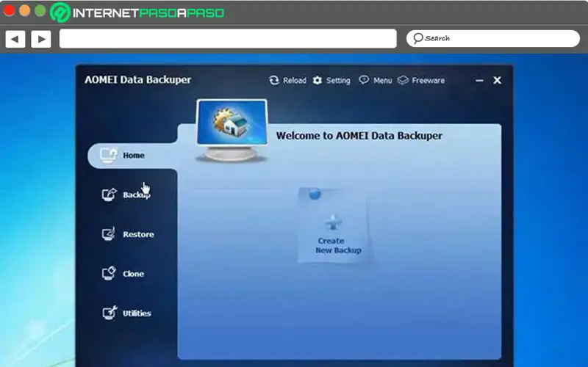Screen dimensions: 588x367
Task: Open the Home tab label
Action: coord(134,156)
